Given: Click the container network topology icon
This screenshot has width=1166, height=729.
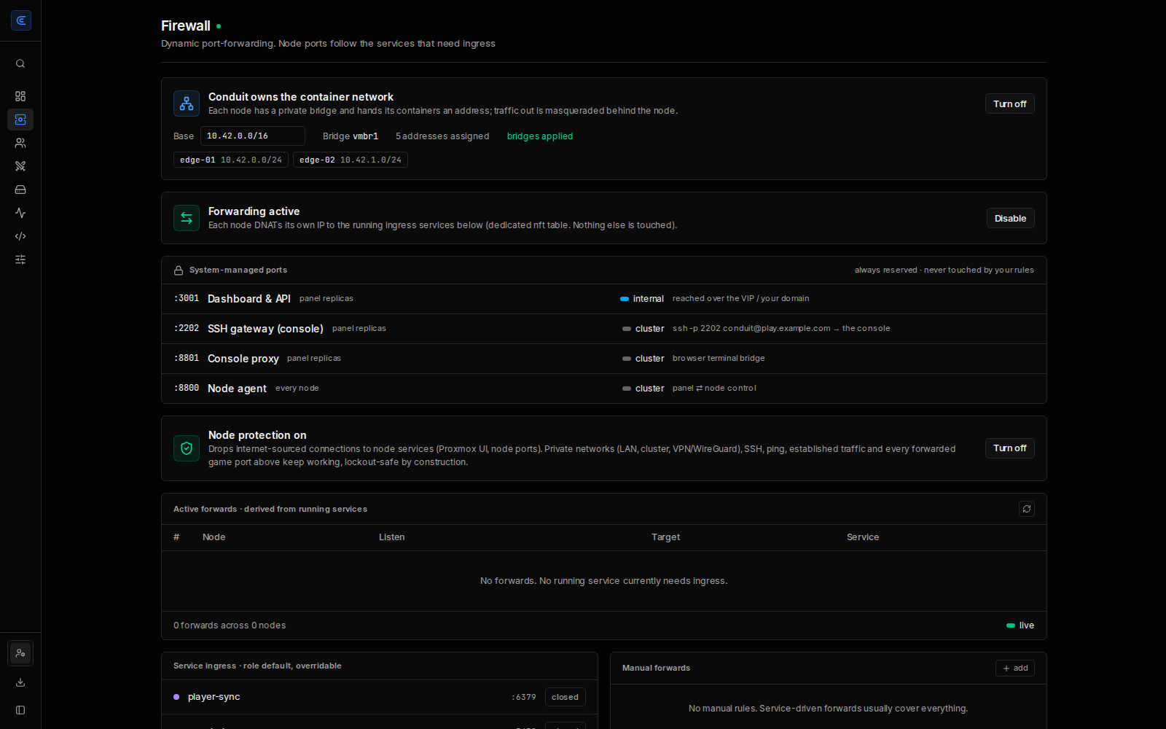Looking at the screenshot, I should (x=187, y=104).
